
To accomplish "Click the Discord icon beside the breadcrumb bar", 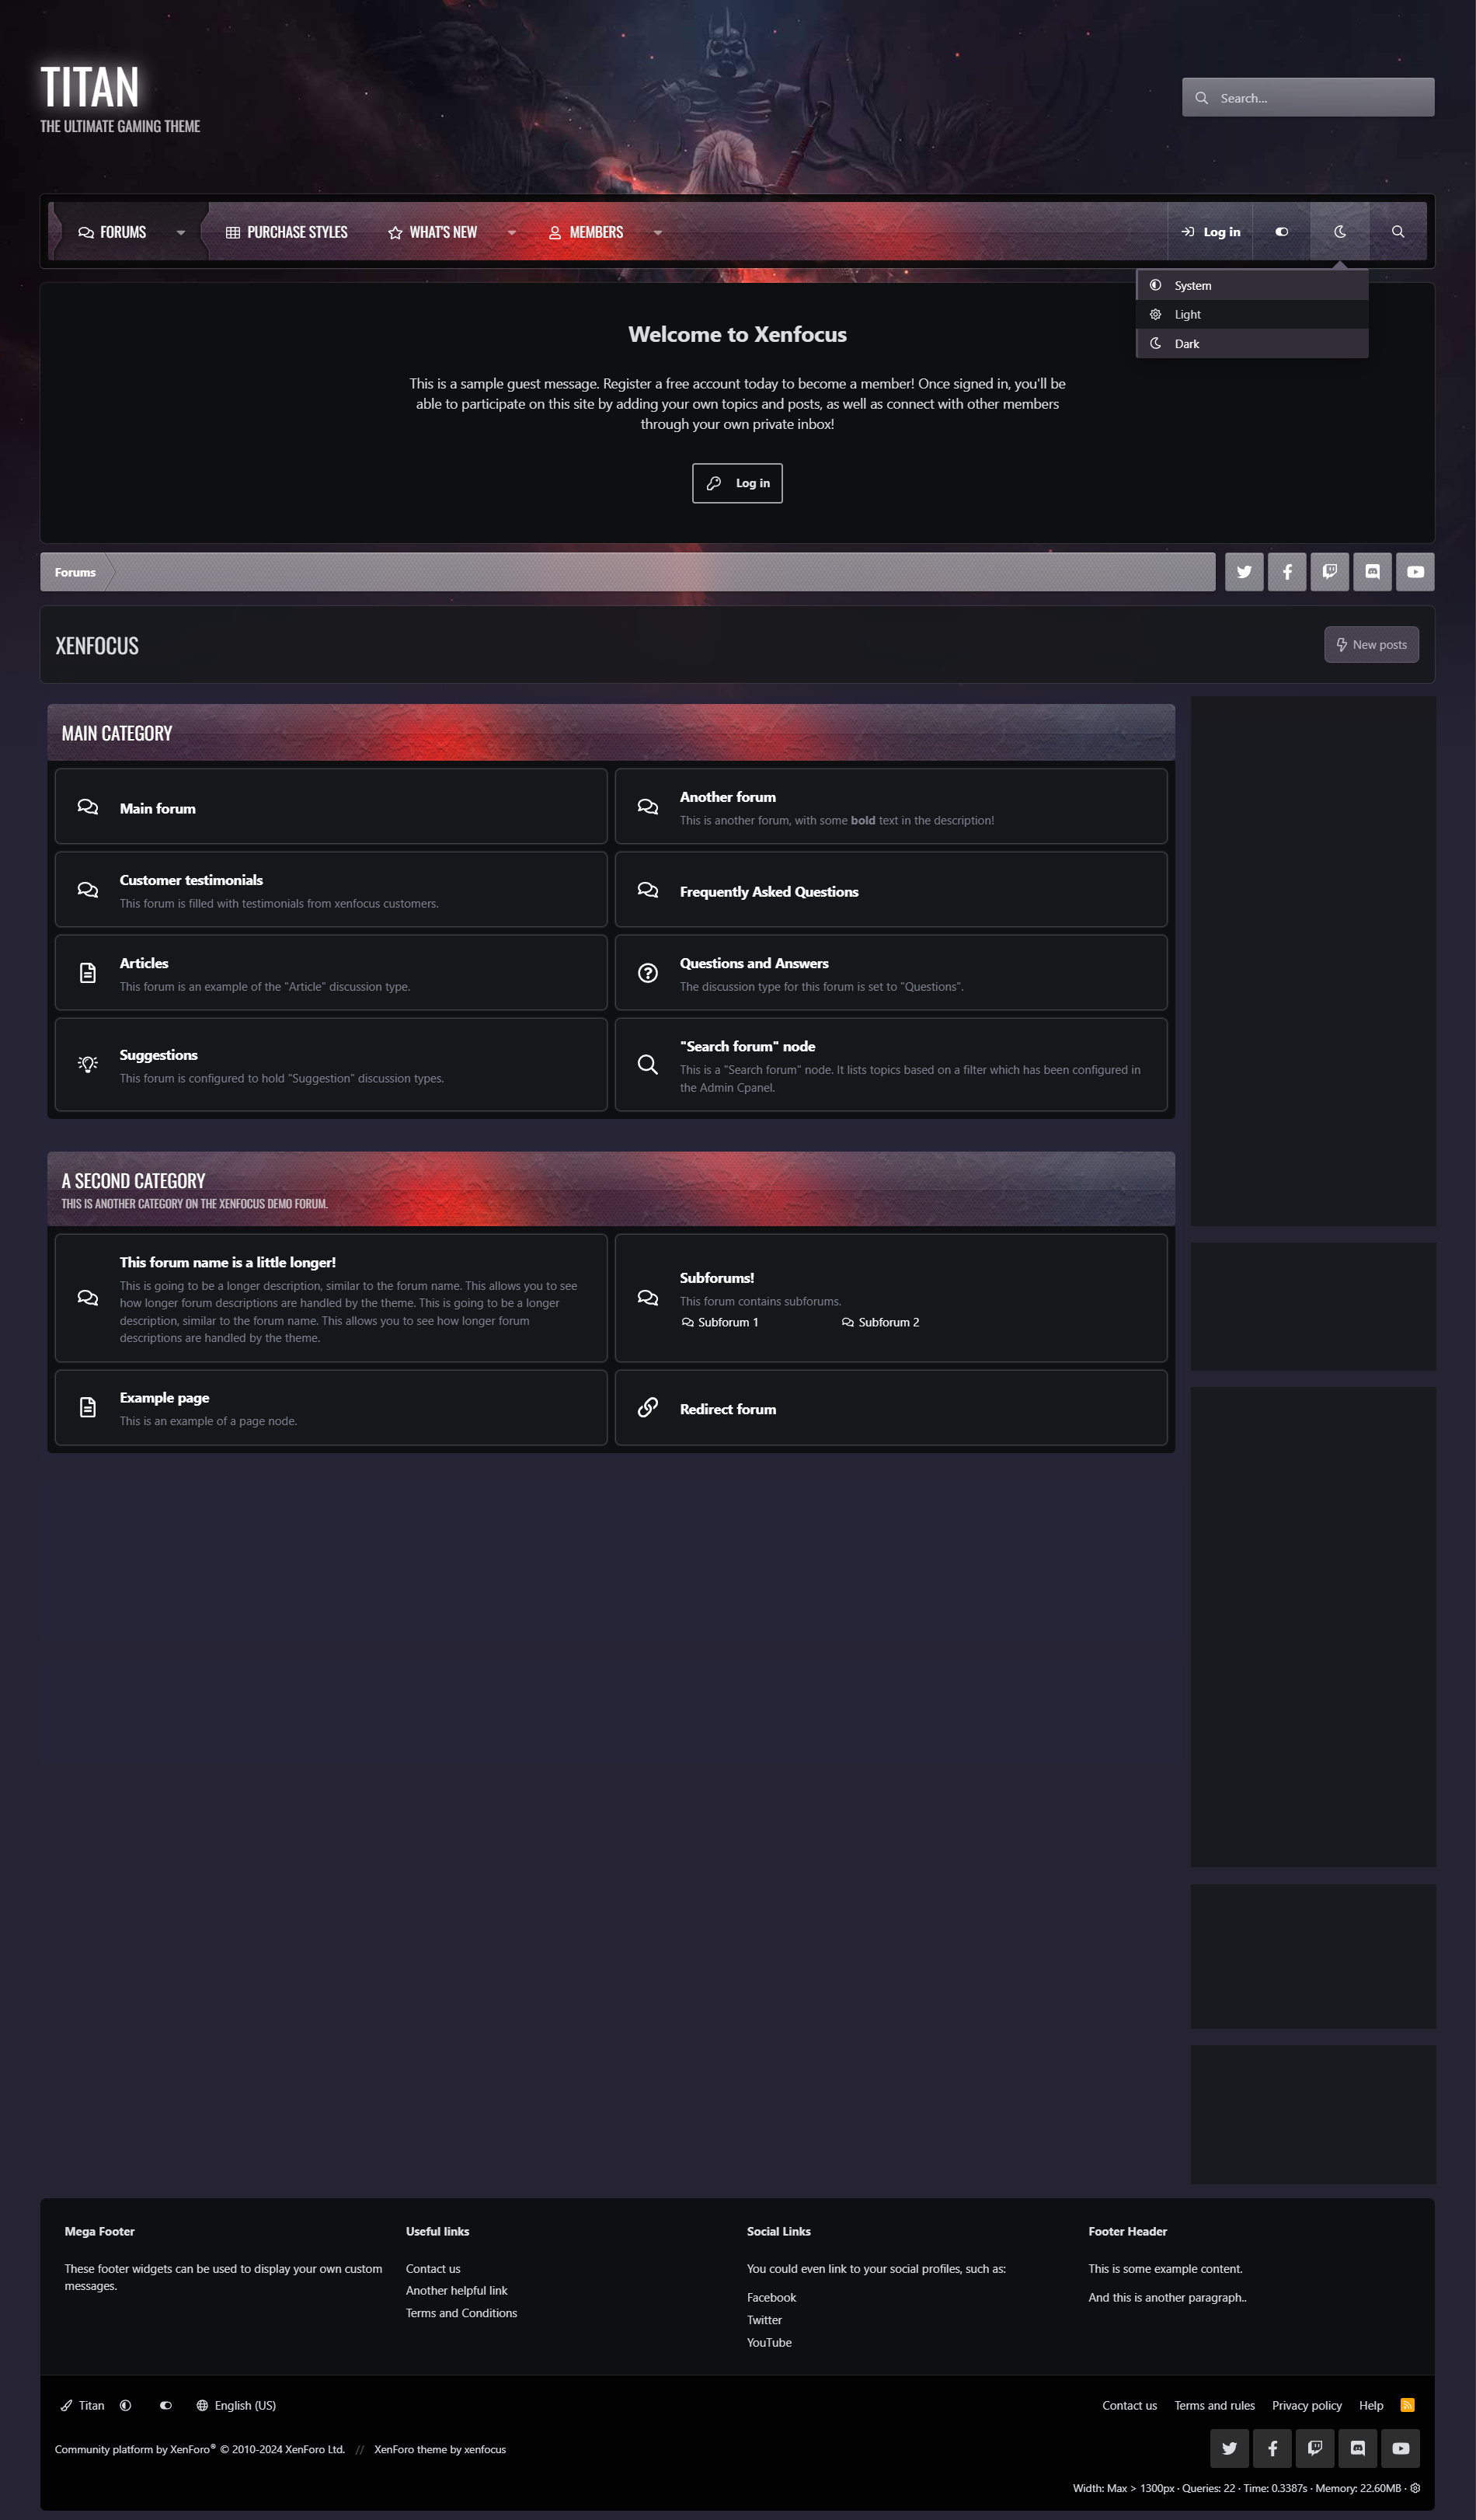I will pyautogui.click(x=1372, y=572).
